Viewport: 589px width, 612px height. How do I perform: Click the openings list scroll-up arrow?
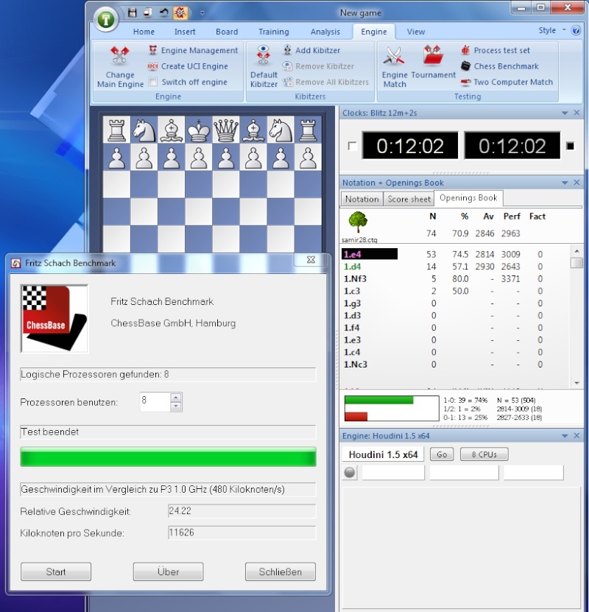(577, 251)
